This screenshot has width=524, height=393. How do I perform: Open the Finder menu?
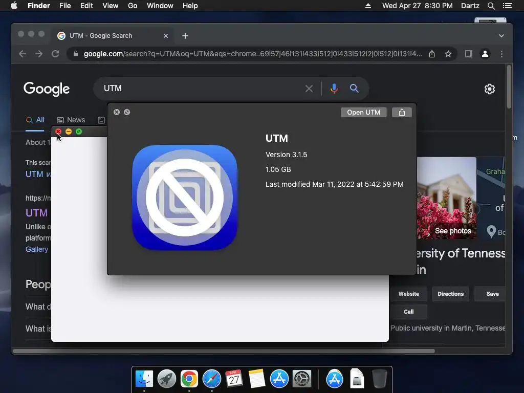pyautogui.click(x=39, y=6)
